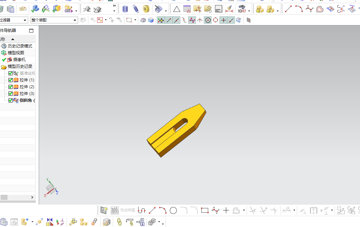Click the navigator horizontal scrollbar thumb
Screen dimensions: 360x227
click(x=4, y=197)
